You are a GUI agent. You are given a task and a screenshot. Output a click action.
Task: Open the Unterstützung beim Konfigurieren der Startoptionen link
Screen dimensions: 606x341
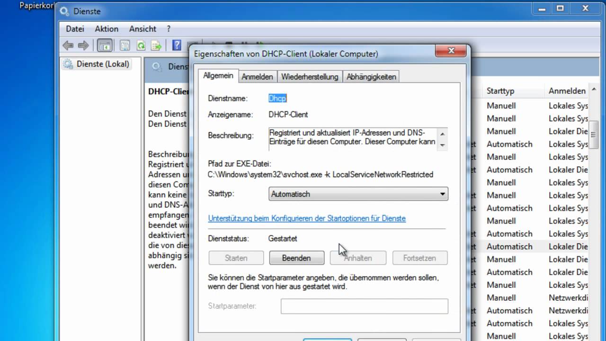click(307, 218)
